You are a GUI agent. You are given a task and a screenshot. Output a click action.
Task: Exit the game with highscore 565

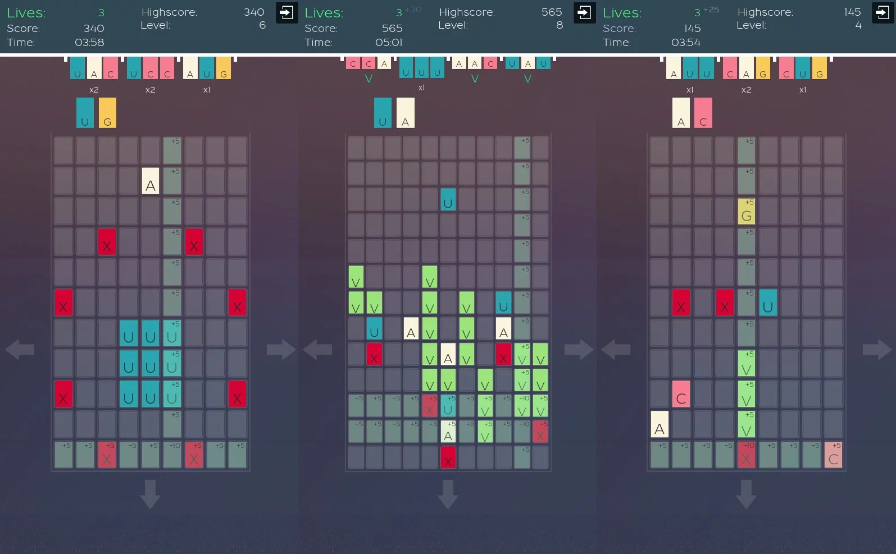[x=584, y=13]
